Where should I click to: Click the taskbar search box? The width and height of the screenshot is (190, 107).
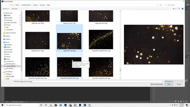tap(22, 105)
